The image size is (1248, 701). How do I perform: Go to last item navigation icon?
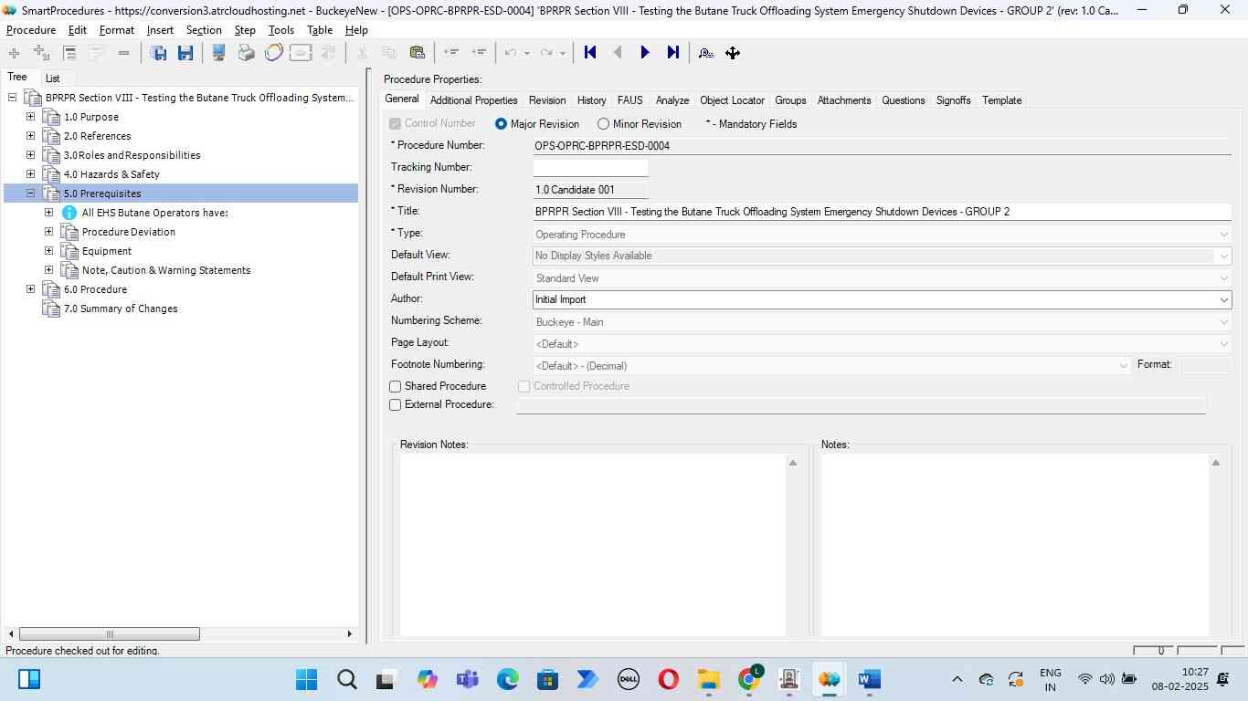[x=672, y=53]
